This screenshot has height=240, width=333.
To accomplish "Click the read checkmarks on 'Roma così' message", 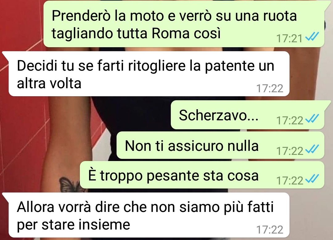I will (311, 37).
